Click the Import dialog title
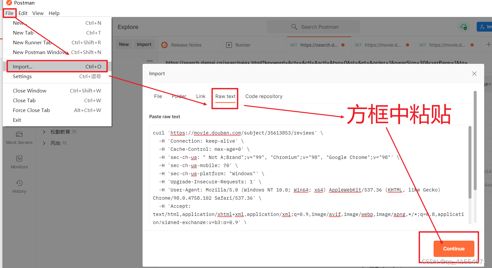This screenshot has width=492, height=268. tap(157, 74)
